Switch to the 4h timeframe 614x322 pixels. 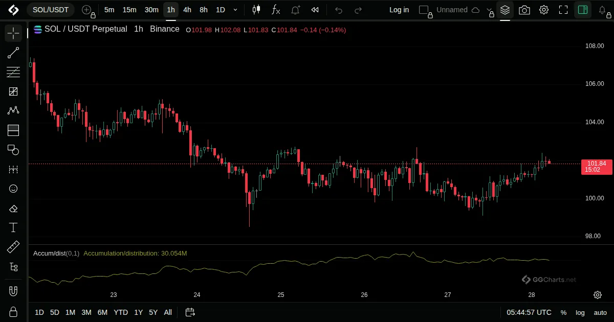pos(187,10)
